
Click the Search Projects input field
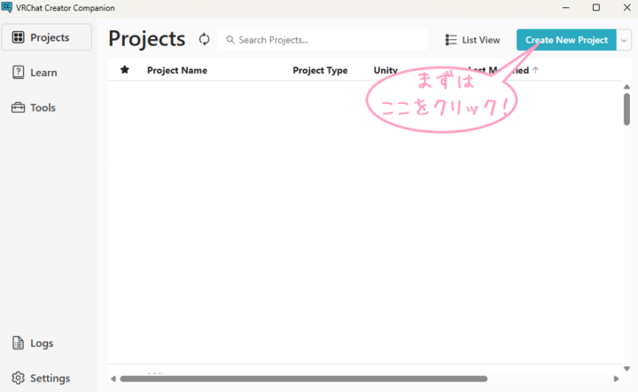323,40
